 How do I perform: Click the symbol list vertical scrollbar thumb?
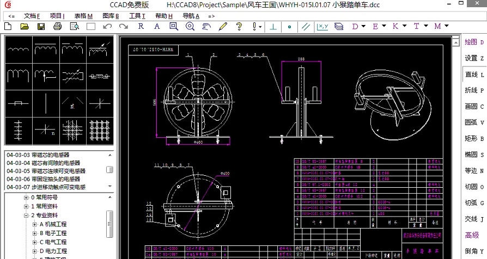point(110,170)
